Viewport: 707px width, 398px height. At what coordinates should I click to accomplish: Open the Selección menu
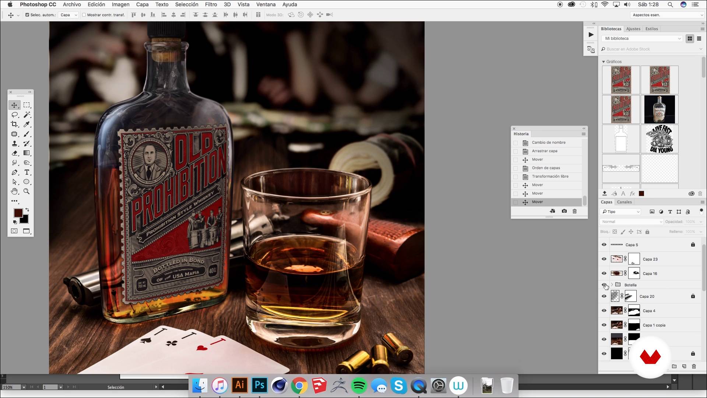pos(187,4)
